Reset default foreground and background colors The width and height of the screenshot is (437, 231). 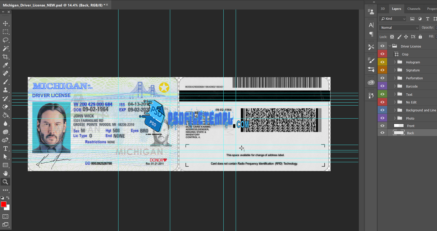2,198
